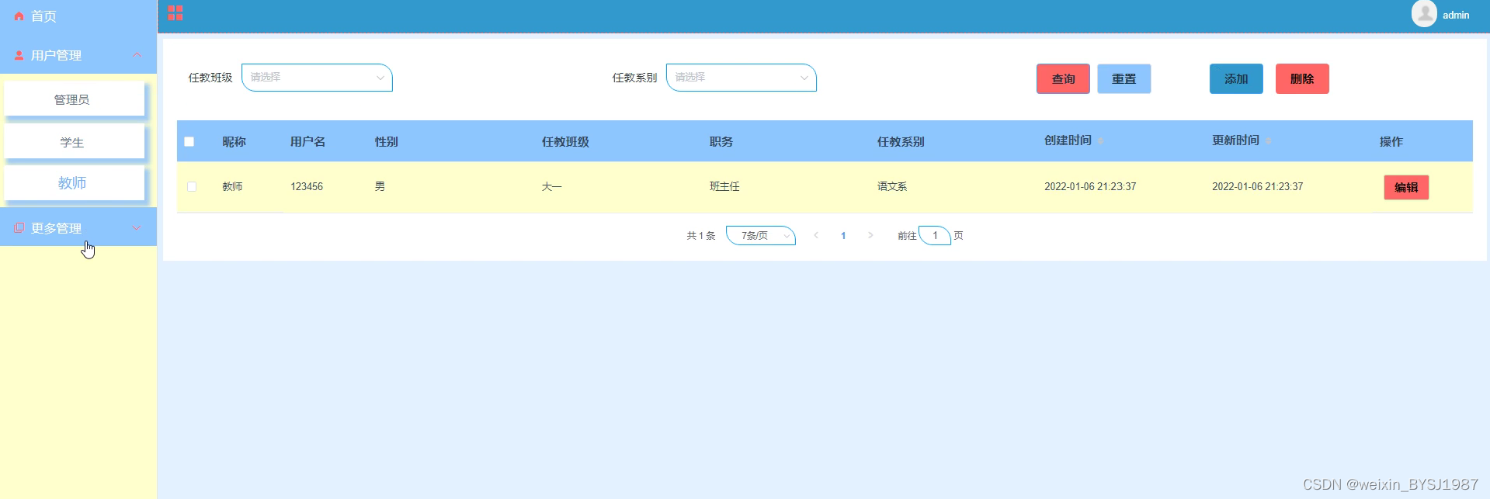Click the admin username in top bar

click(x=1456, y=15)
